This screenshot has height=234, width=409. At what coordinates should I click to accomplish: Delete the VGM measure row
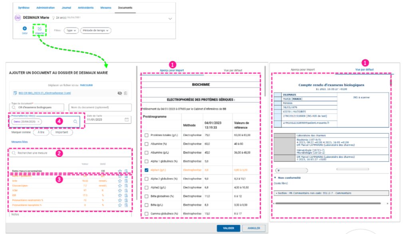coord(126,190)
